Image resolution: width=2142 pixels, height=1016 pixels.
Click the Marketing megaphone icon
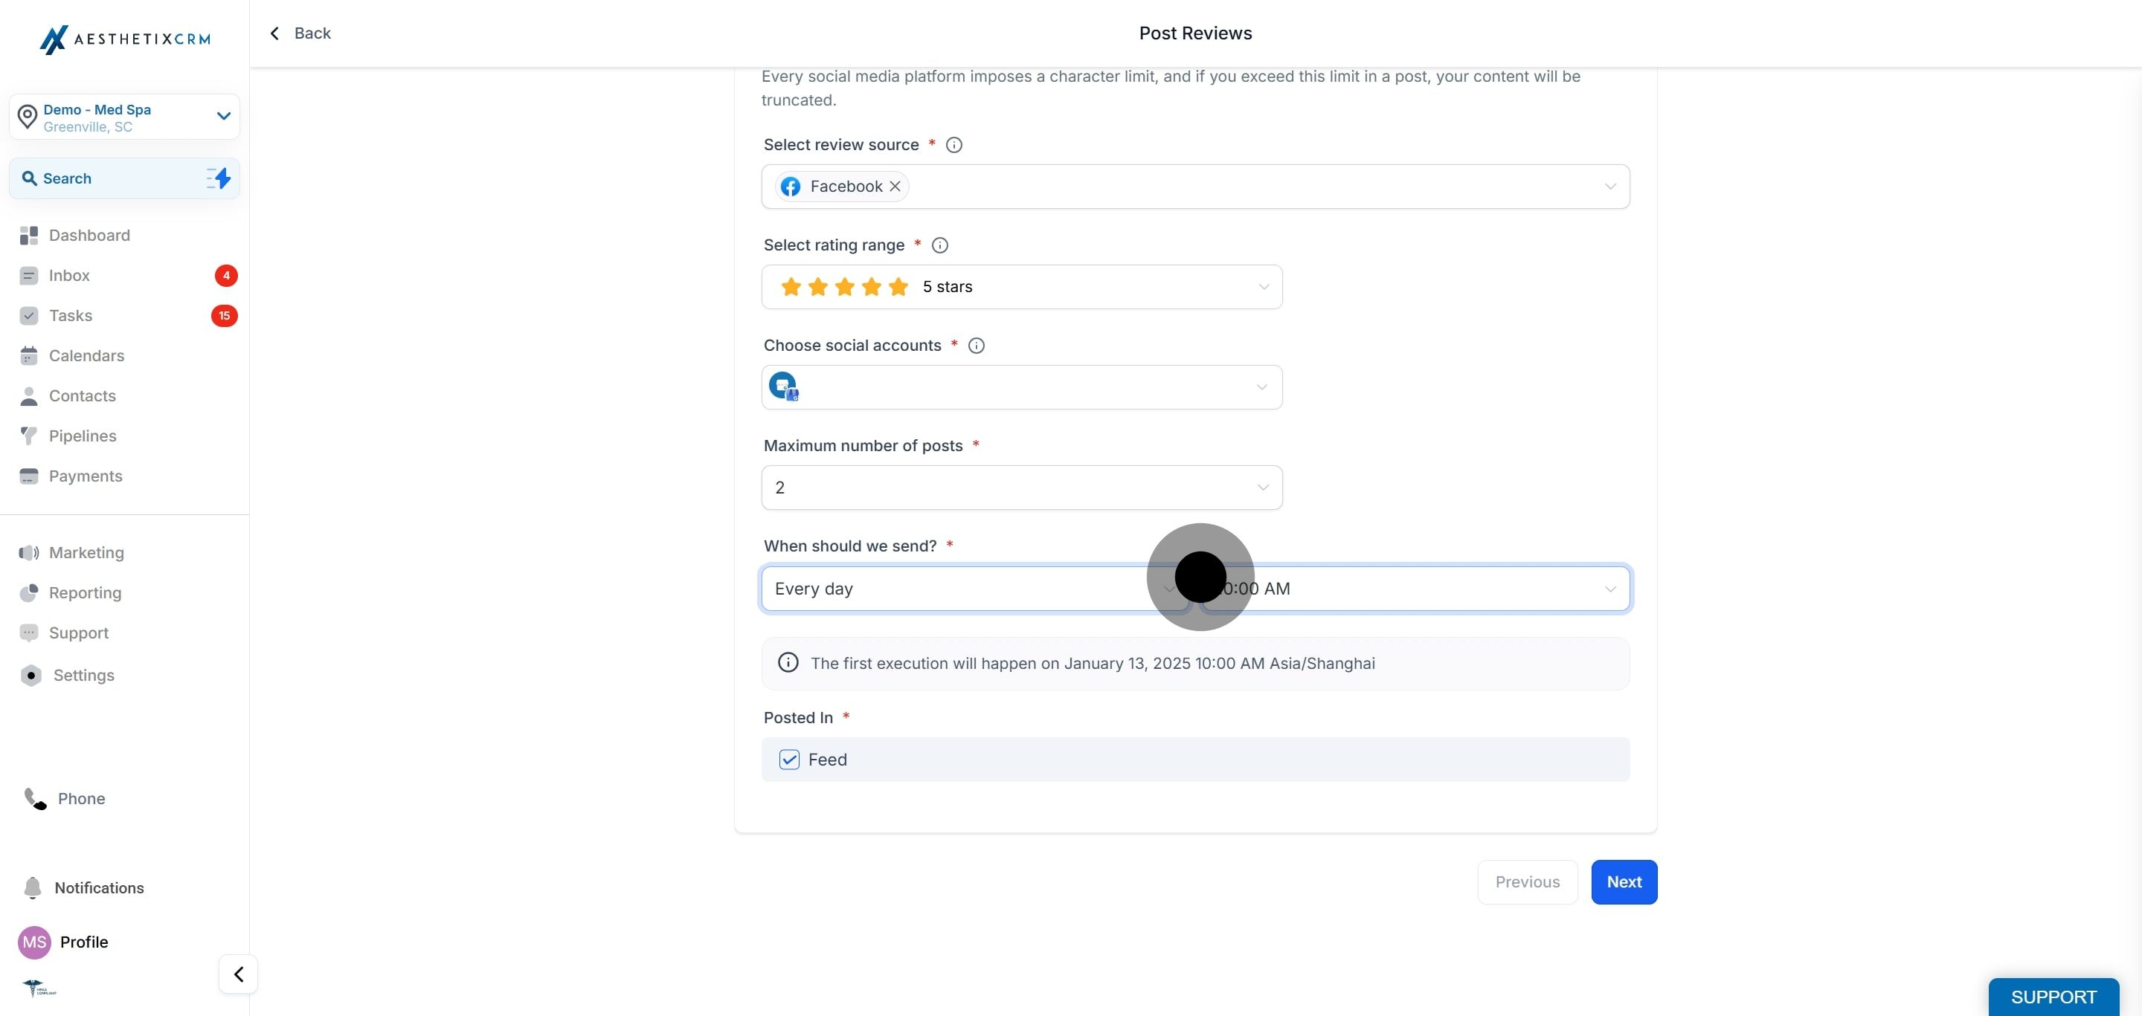click(29, 552)
